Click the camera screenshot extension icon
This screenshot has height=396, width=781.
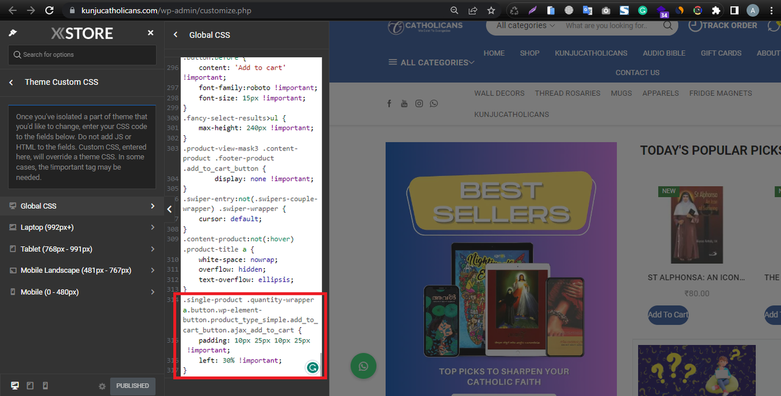(606, 10)
